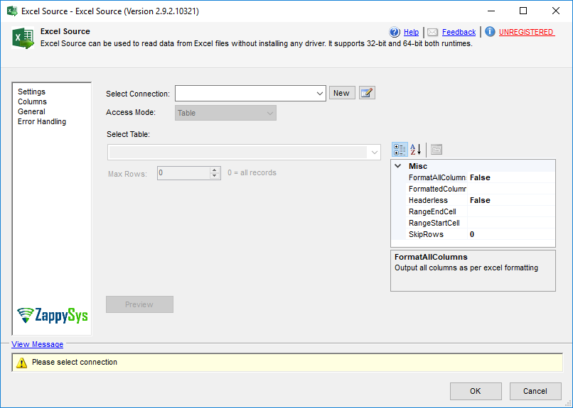Click the UNREGISTERED link
Screen dimensions: 573x408
pos(526,32)
